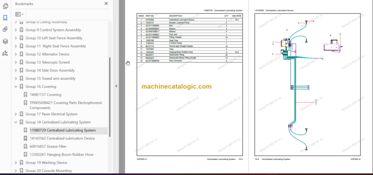The height and width of the screenshot is (175, 373).
Task: Open the Signatures pen panel icon
Action: pos(5,53)
